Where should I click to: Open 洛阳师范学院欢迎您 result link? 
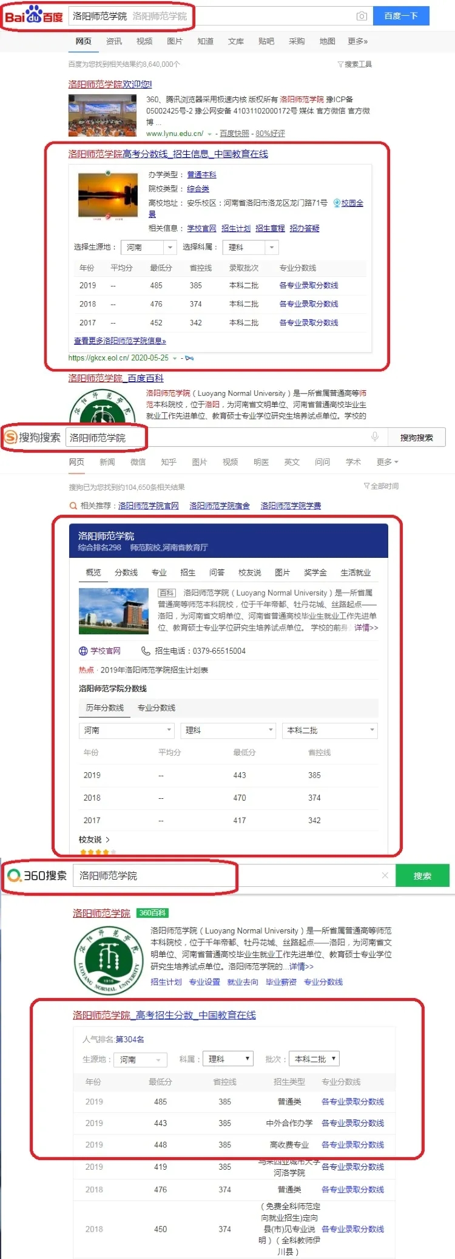click(110, 84)
